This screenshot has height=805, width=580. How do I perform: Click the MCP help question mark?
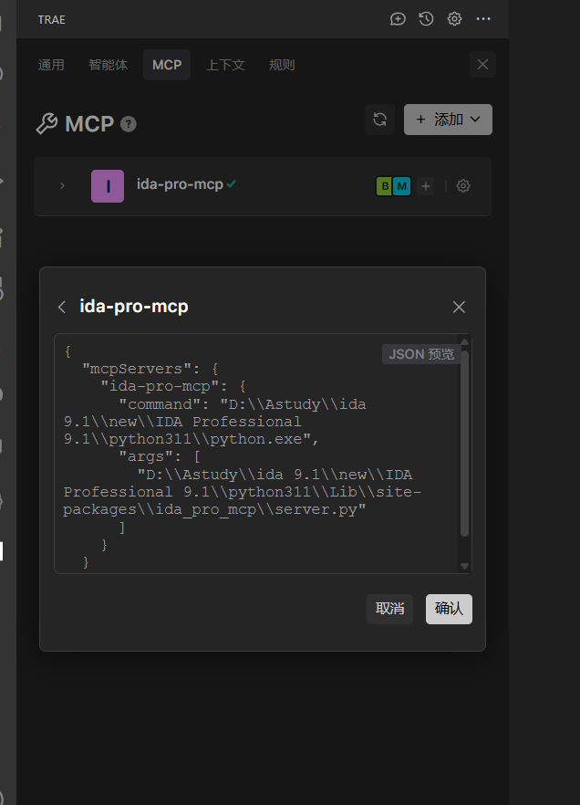(x=129, y=124)
